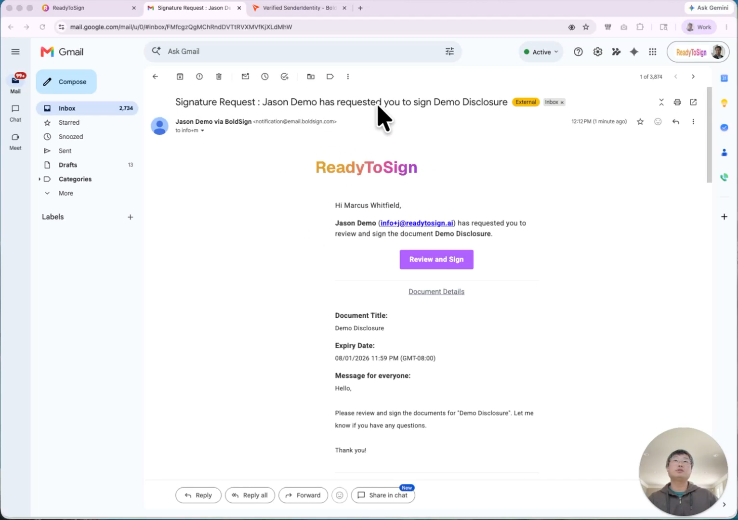
Task: Open the Labels tag icon
Action: [x=330, y=77]
